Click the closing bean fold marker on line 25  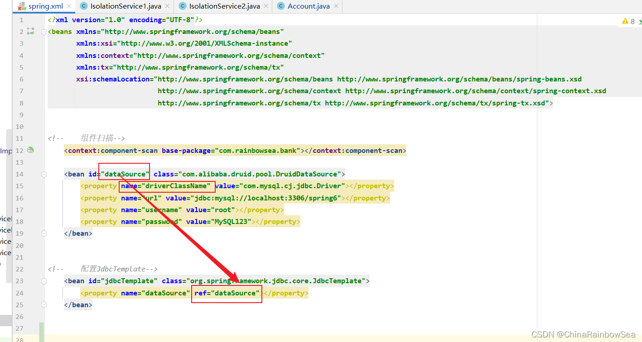point(44,305)
